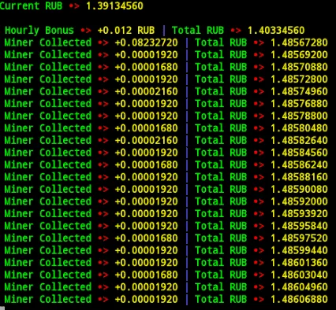Select the collected amount +0.08232720
This screenshot has width=336, height=310.
click(147, 42)
